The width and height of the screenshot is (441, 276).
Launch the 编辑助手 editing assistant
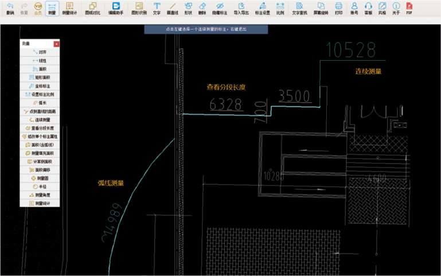pyautogui.click(x=115, y=7)
